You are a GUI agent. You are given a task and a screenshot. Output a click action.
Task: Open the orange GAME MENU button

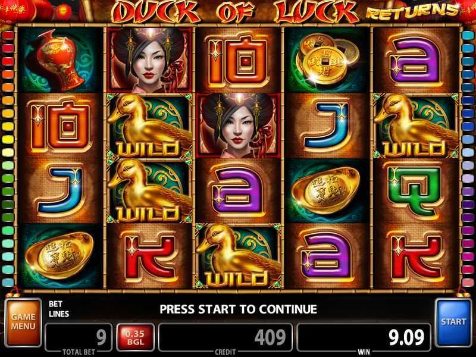tap(23, 322)
